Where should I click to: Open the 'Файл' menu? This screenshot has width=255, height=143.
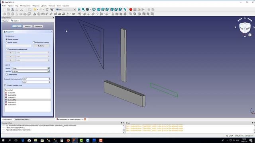click(x=4, y=6)
